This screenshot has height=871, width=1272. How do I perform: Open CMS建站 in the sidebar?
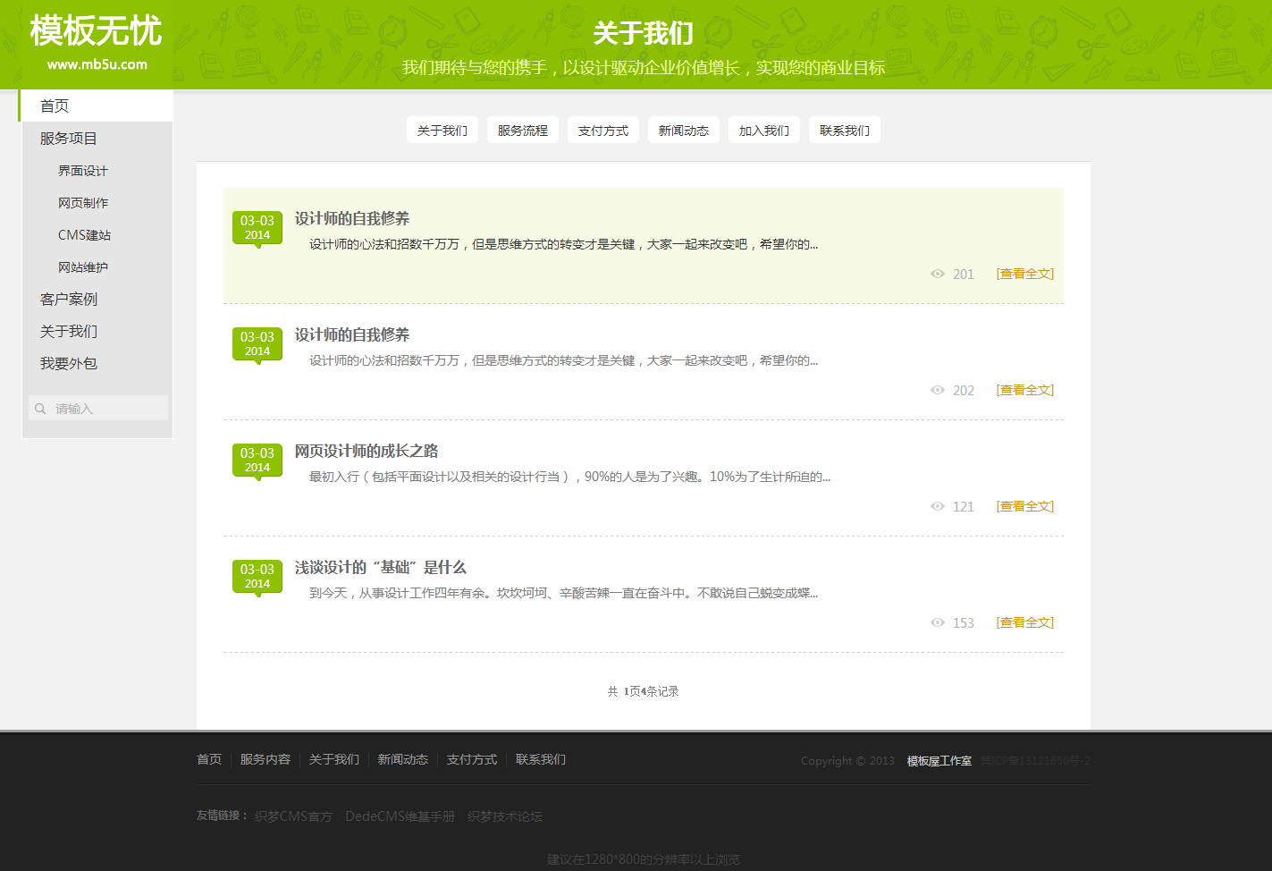pos(84,235)
